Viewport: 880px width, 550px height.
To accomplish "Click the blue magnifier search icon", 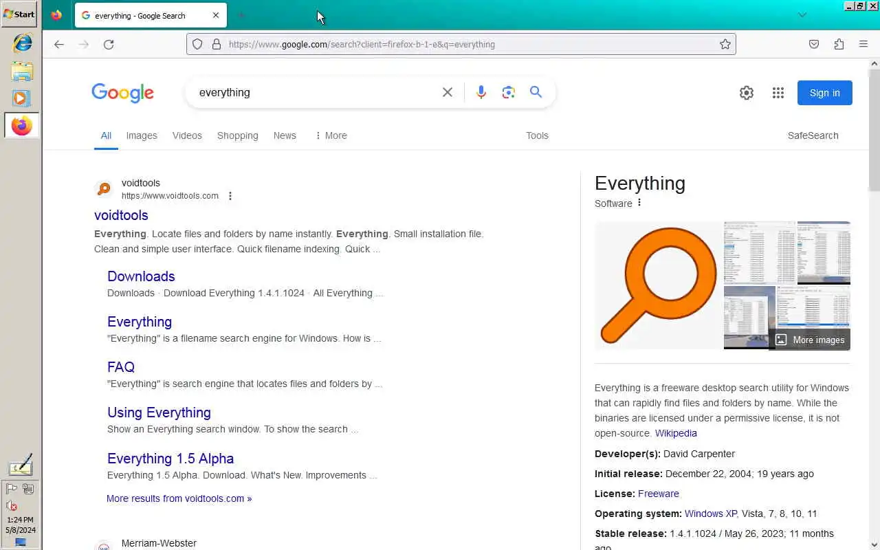I will pos(536,92).
